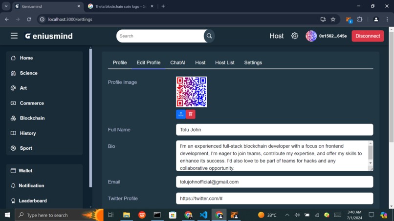The width and height of the screenshot is (394, 221).
Task: Open File Explorer from the taskbar
Action: 127,215
